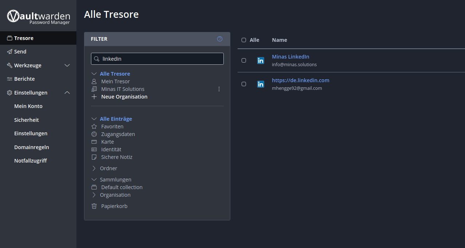Expand the Ordner chevron
This screenshot has width=465, height=248.
pos(94,168)
